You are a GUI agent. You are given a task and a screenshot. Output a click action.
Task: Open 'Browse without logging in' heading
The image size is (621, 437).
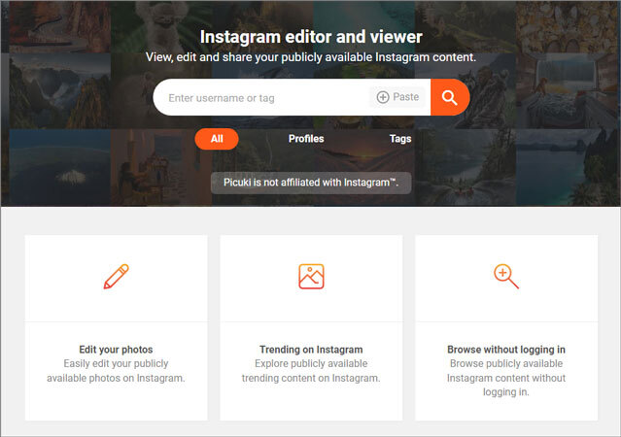click(x=506, y=350)
